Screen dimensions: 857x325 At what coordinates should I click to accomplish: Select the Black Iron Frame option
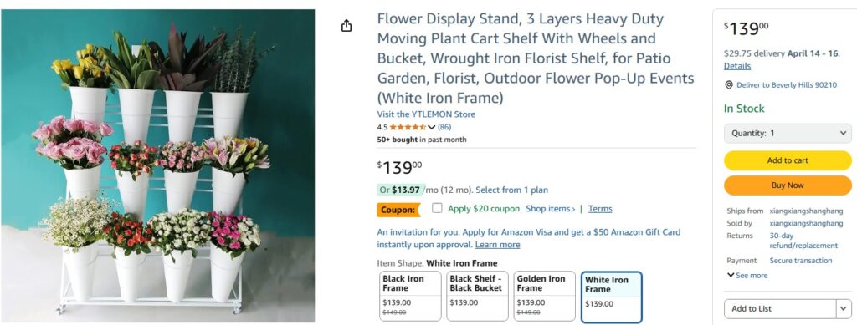[410, 296]
